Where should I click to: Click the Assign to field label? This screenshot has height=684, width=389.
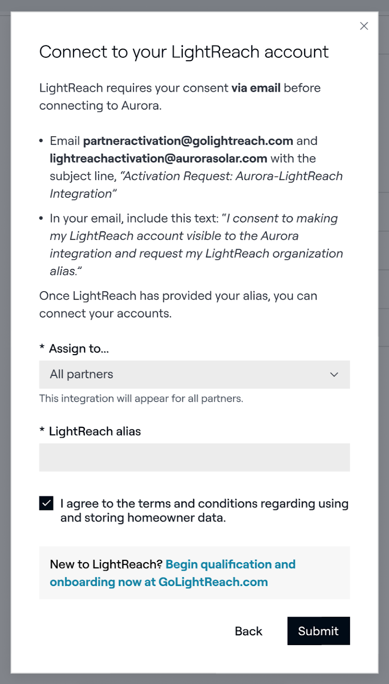[79, 349]
